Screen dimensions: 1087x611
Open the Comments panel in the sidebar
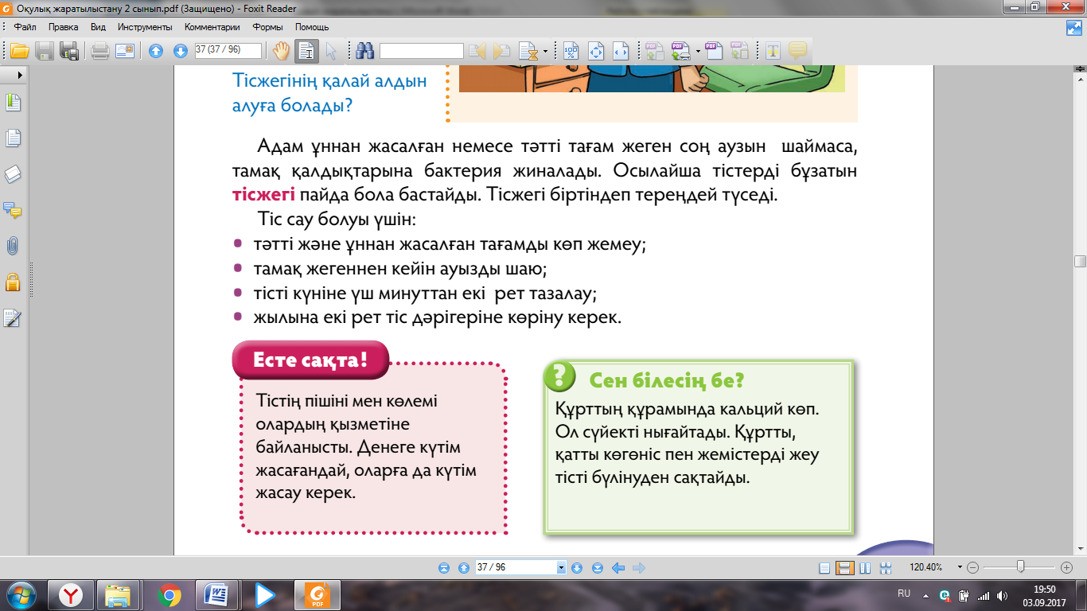(x=13, y=211)
